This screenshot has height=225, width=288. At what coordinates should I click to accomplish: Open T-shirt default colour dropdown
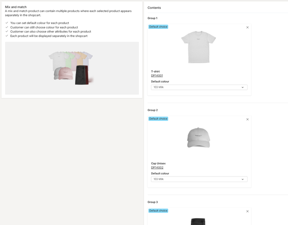pos(199,87)
